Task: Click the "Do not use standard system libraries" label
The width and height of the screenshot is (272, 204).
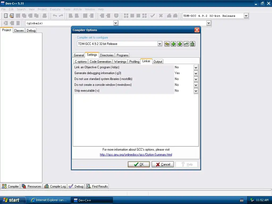Action: coord(103,79)
